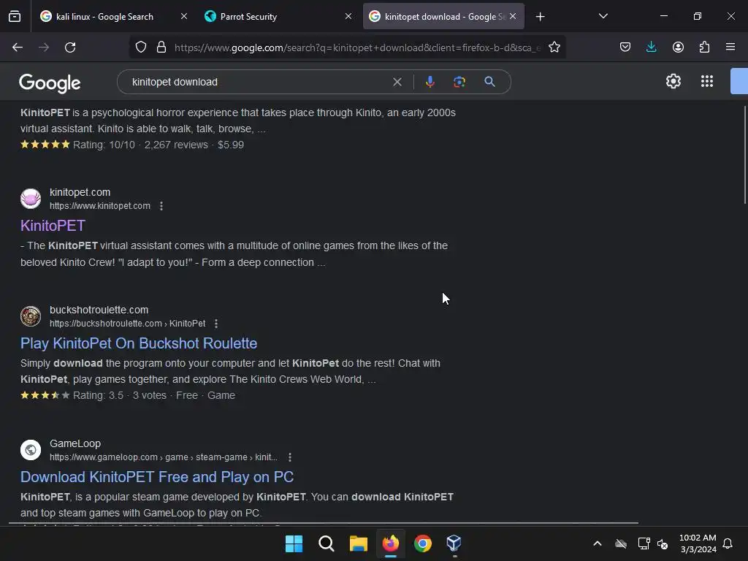
Task: Click the "$5.99" price text
Action: pyautogui.click(x=231, y=145)
